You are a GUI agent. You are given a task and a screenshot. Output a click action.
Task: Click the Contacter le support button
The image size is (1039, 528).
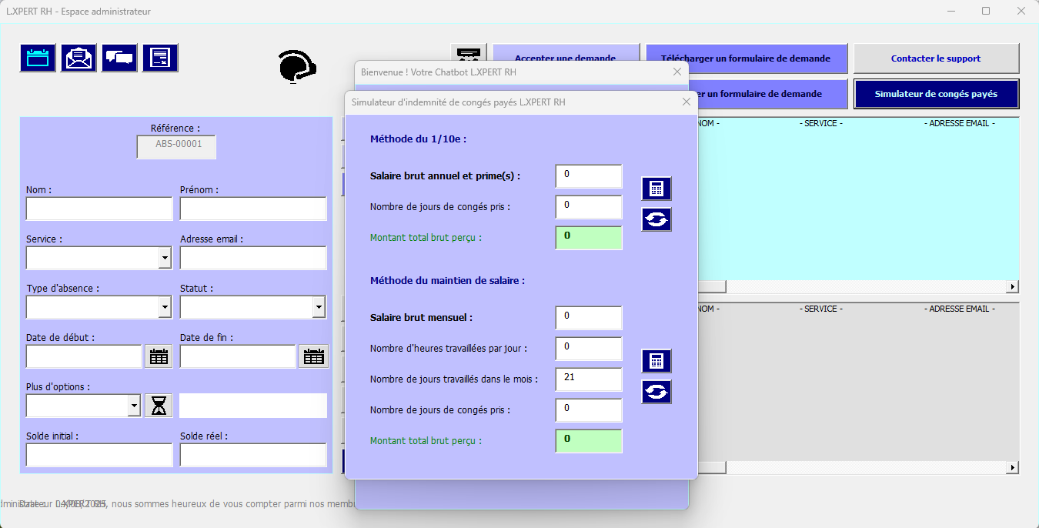(x=936, y=58)
